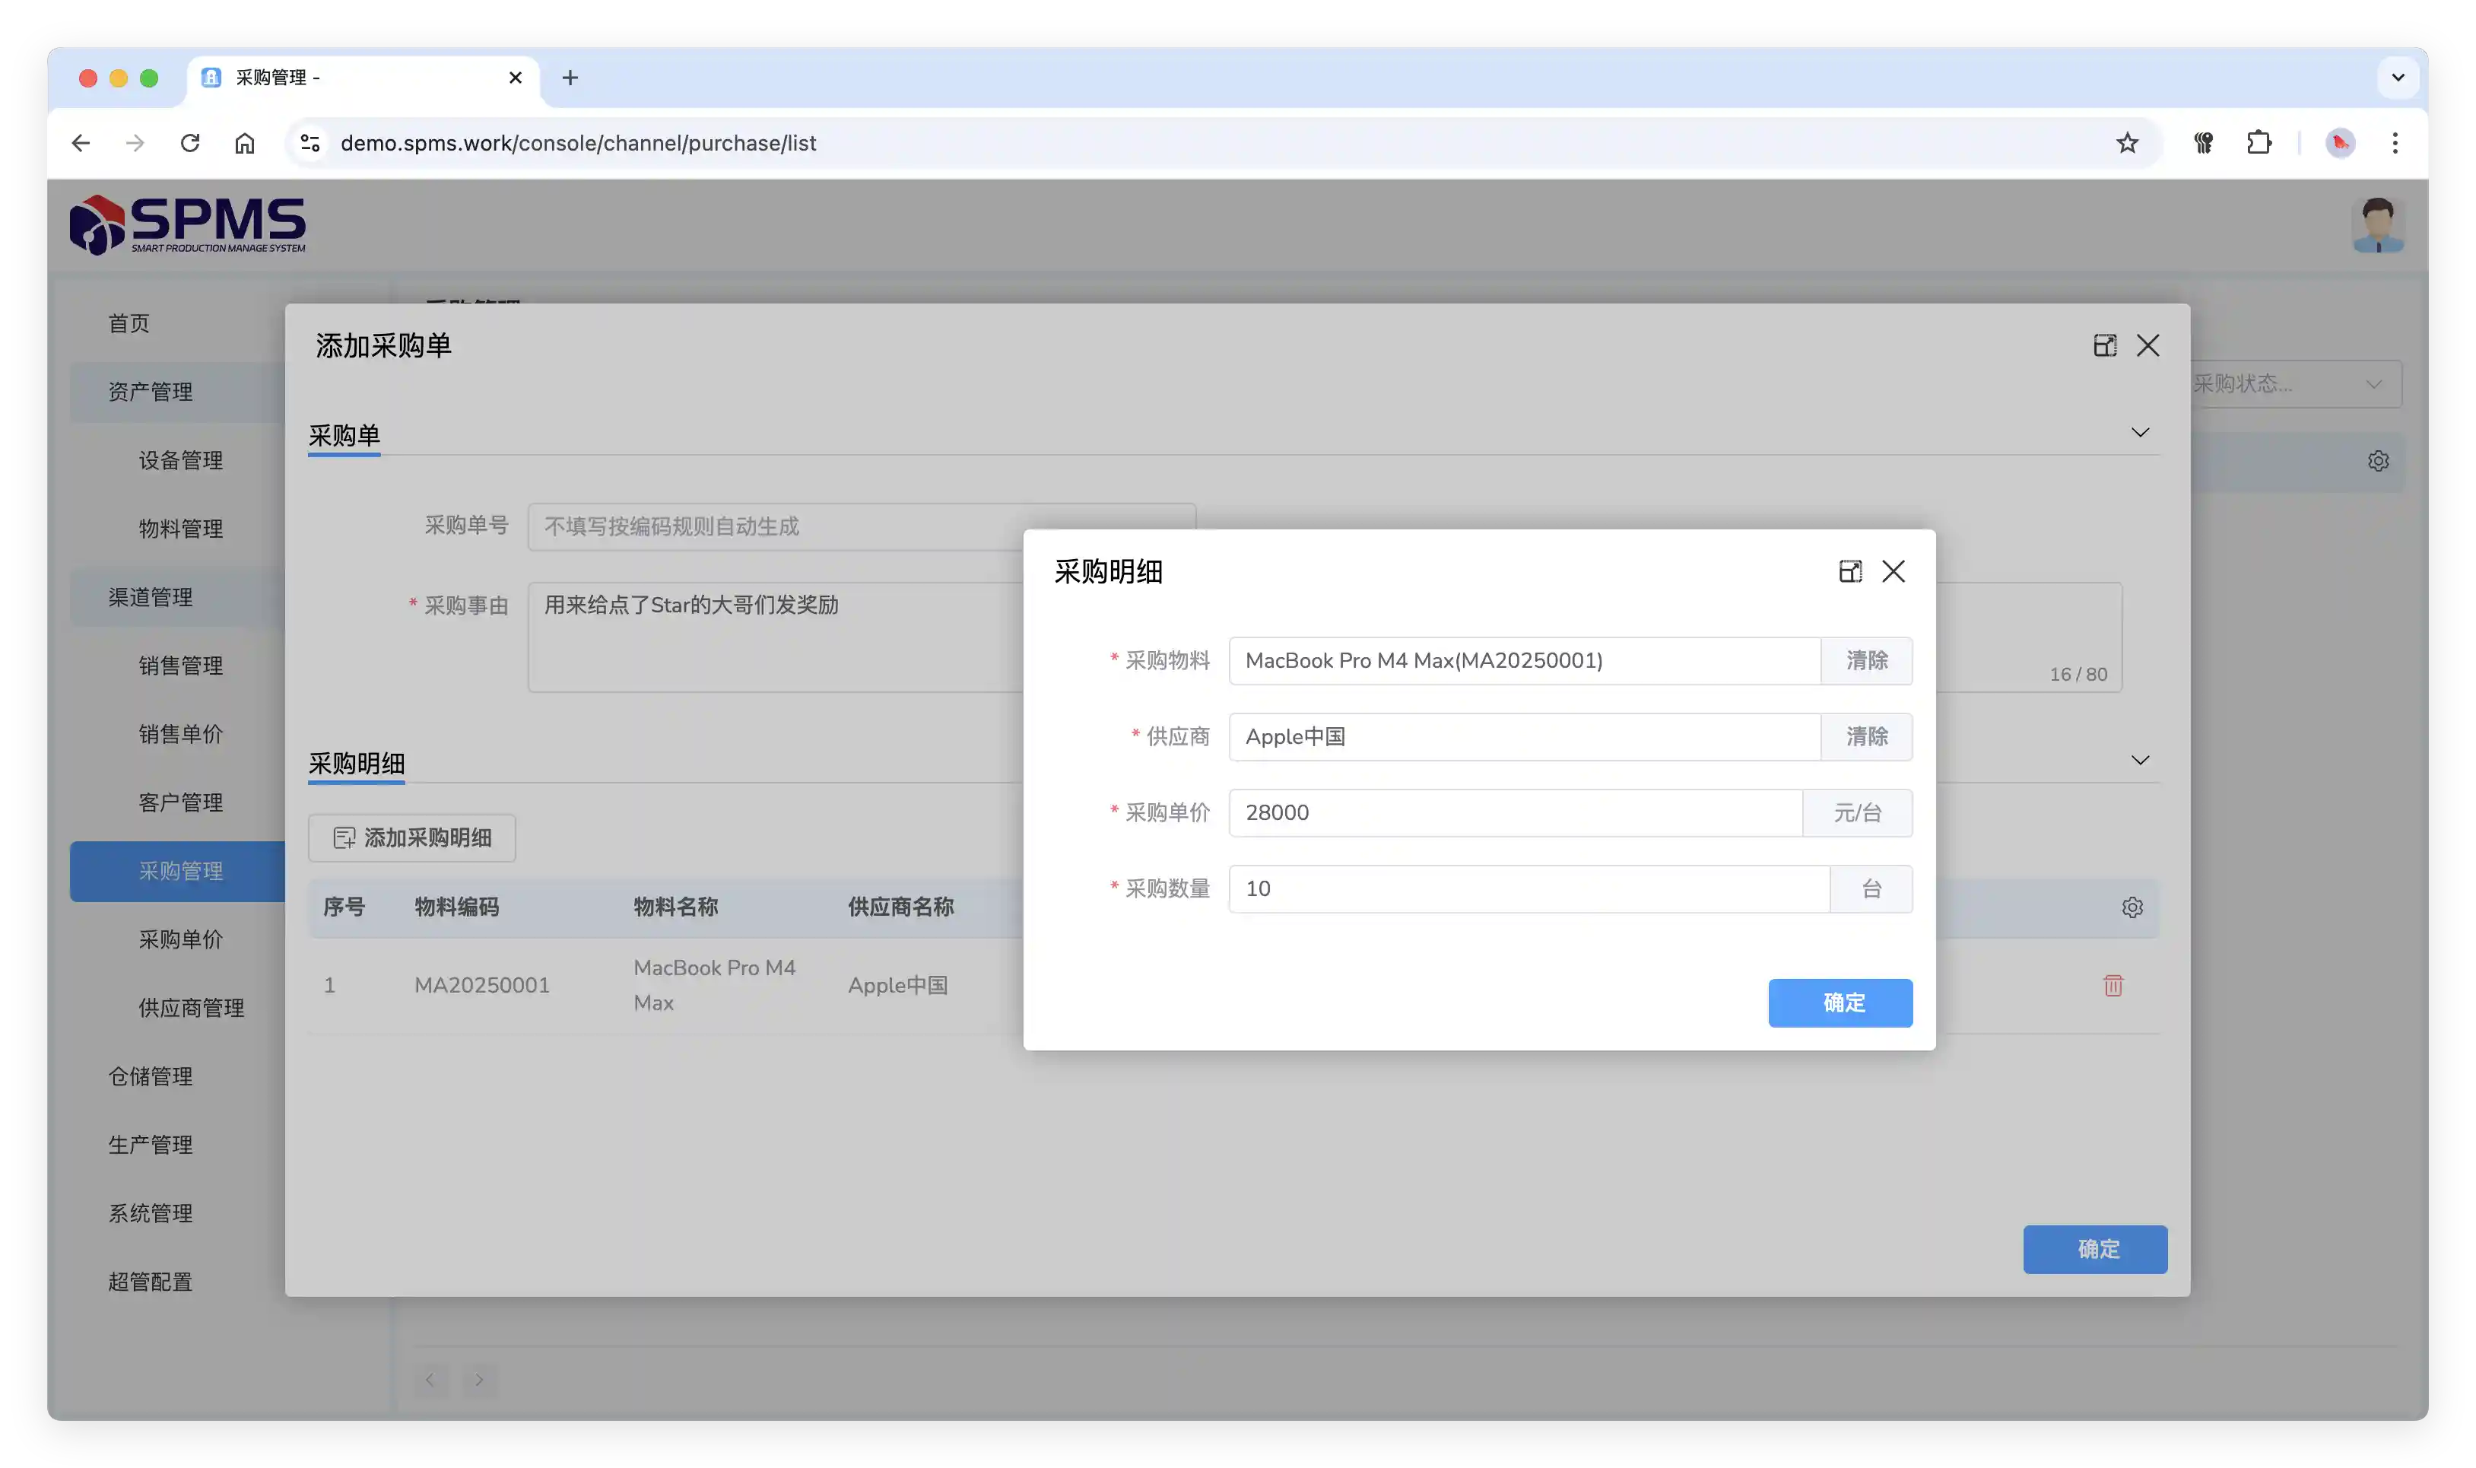The height and width of the screenshot is (1468, 2476).
Task: Click fullscreen icon of 添加采购单 dialog
Action: click(2104, 345)
